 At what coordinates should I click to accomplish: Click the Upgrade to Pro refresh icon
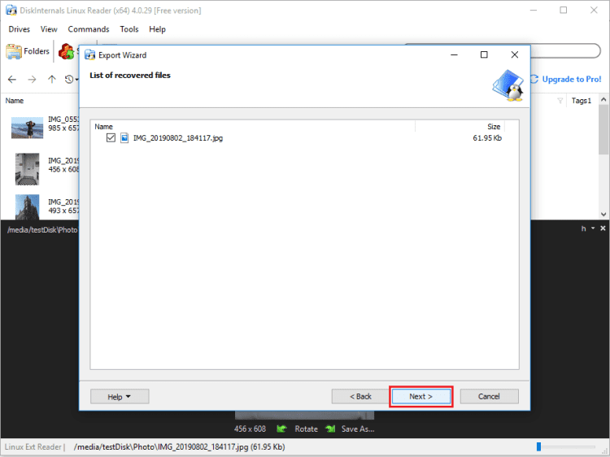click(534, 79)
